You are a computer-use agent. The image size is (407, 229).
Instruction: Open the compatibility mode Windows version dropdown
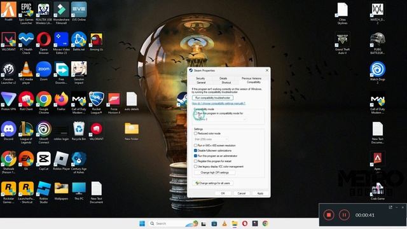tap(220, 119)
